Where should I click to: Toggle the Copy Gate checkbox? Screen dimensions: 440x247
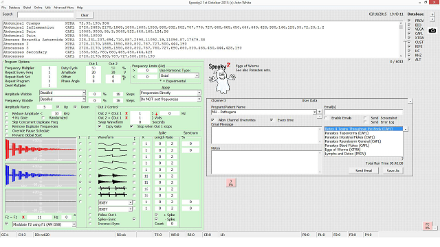pyautogui.click(x=100, y=126)
